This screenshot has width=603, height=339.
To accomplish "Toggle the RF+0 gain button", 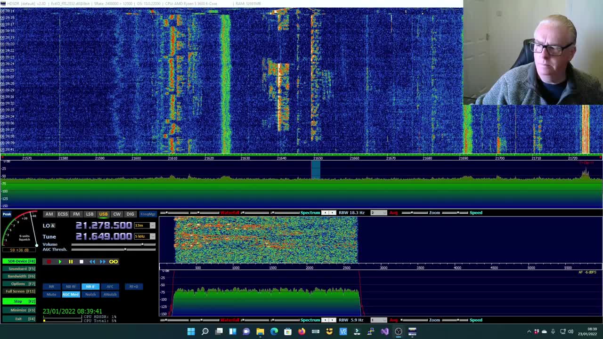I will (134, 287).
